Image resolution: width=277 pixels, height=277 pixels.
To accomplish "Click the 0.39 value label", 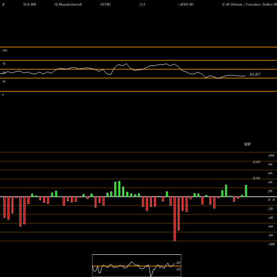I will coord(257,162).
